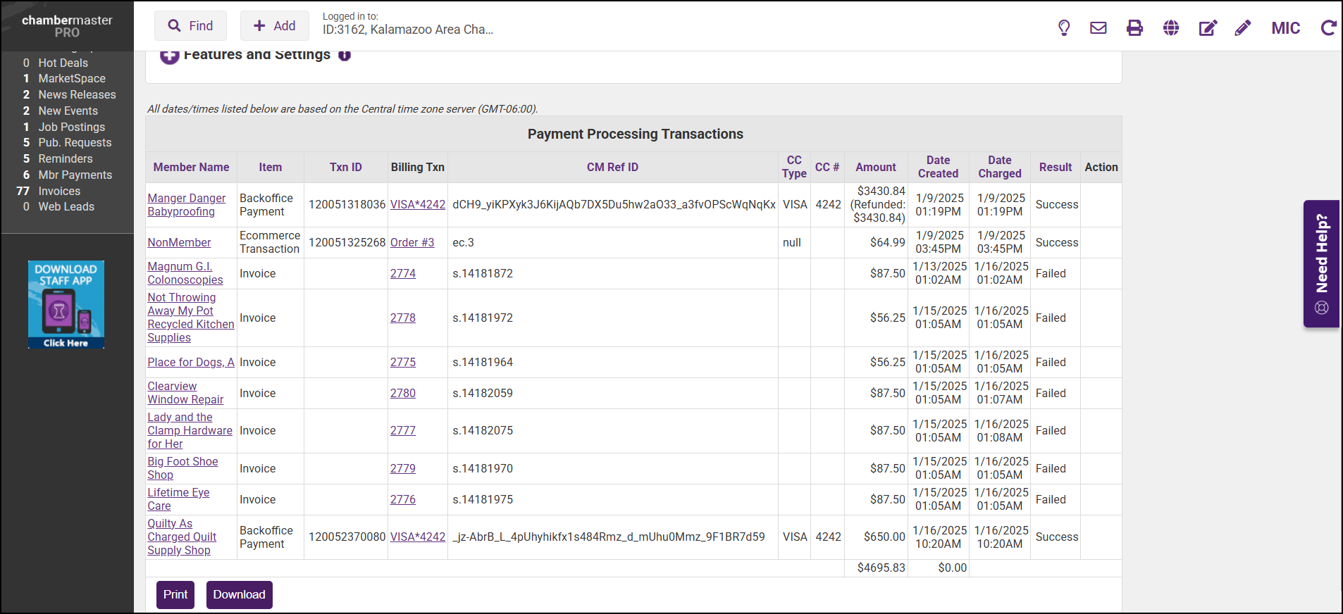Select Mbr Payments in sidebar
The height and width of the screenshot is (614, 1343).
tap(75, 175)
